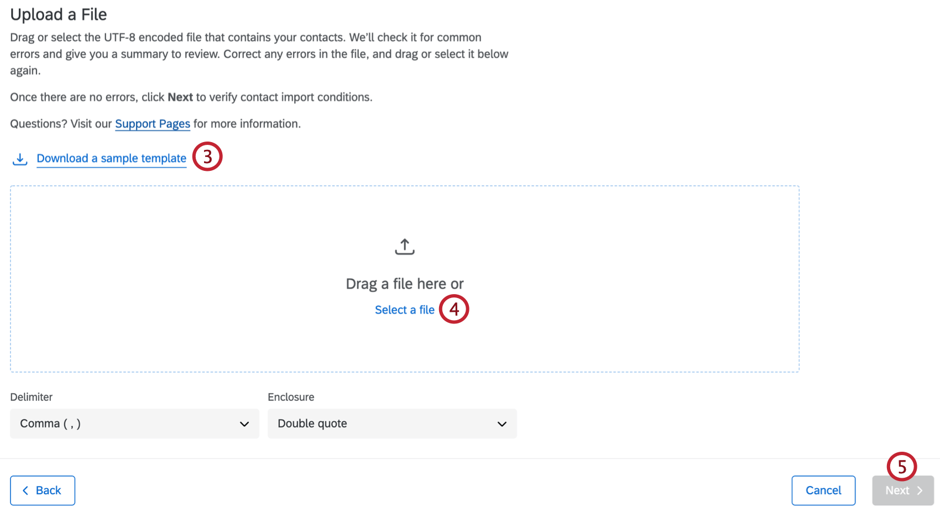Click the back chevron inside the Back button
The height and width of the screenshot is (512, 940).
pos(25,490)
